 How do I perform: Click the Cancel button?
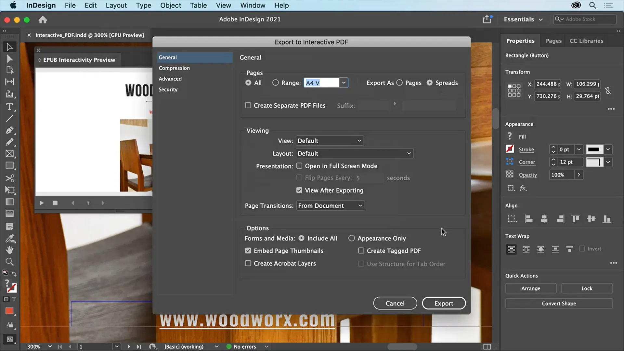coord(395,304)
